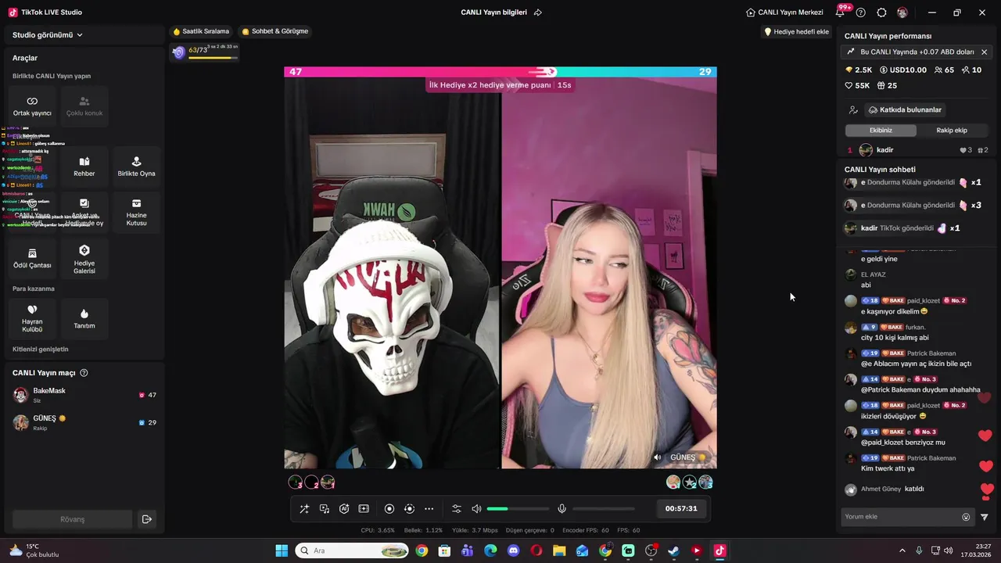Screen dimensions: 1001x563
Task: Open Windows Start menu
Action: click(282, 550)
